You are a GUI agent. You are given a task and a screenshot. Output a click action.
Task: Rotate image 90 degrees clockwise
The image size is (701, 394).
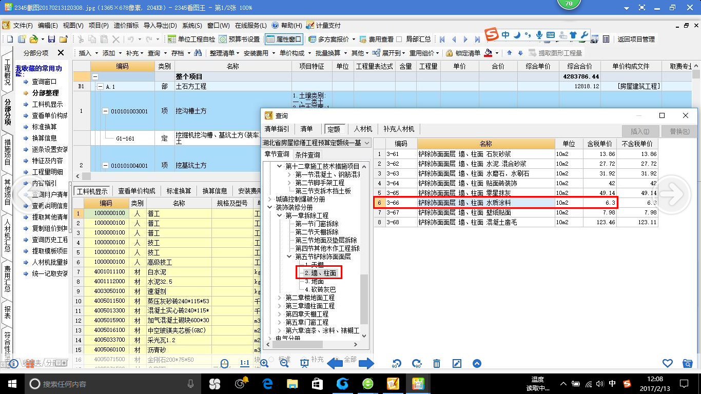point(417,363)
